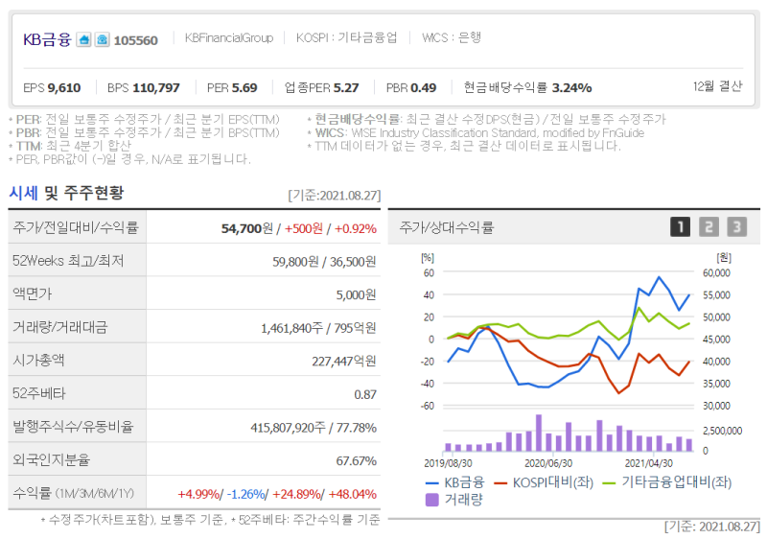Click the 시세 및 주주현황 heading
Viewport: 767px width, 539px height.
66,193
